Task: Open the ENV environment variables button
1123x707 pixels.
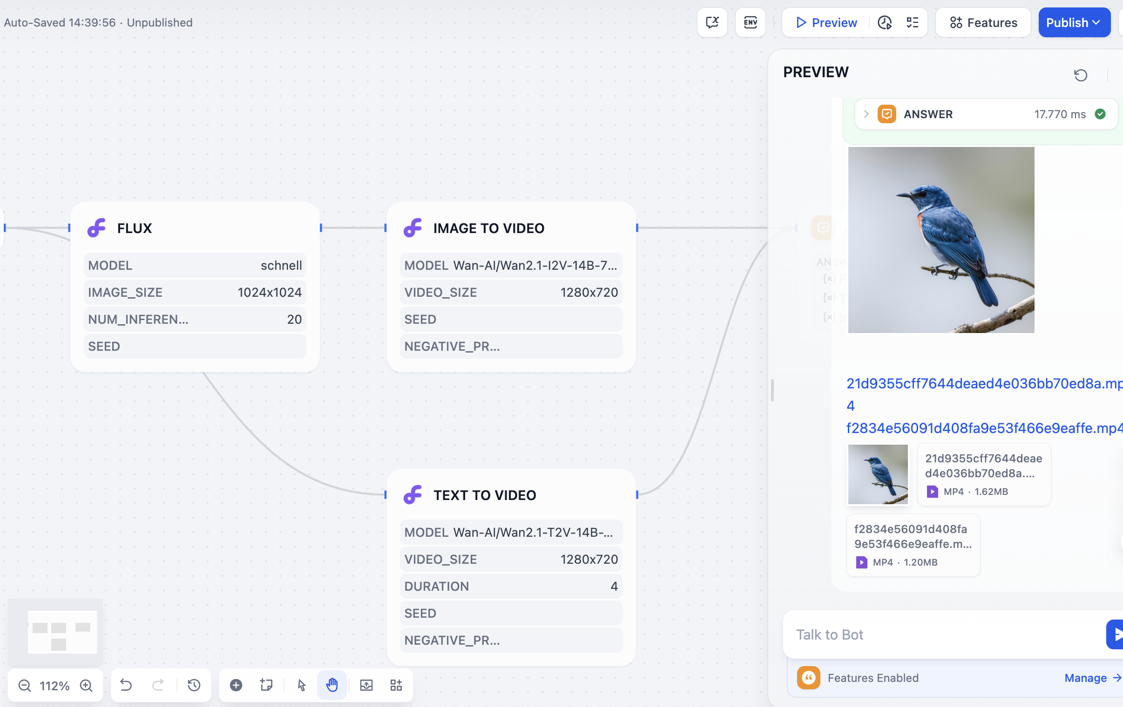Action: [751, 22]
